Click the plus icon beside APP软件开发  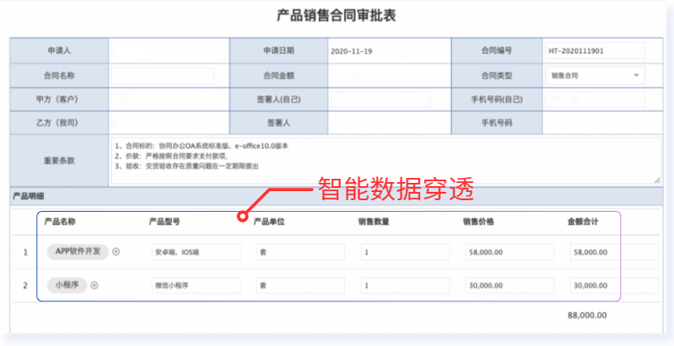coord(116,252)
